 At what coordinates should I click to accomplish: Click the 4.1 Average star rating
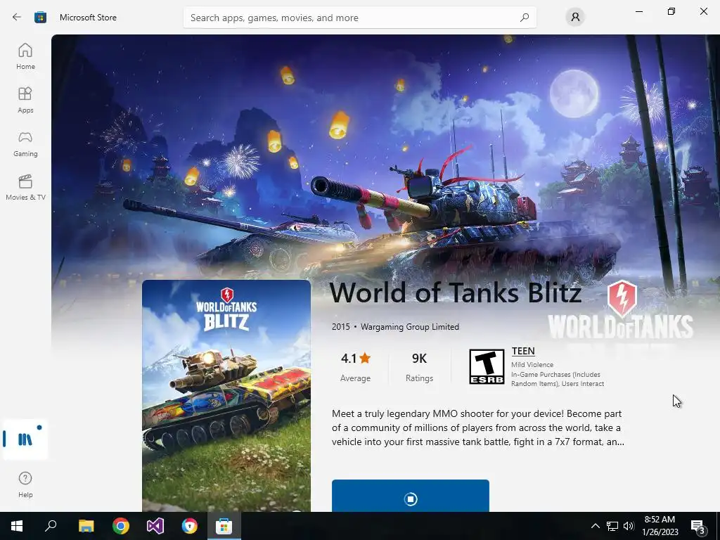pyautogui.click(x=355, y=367)
